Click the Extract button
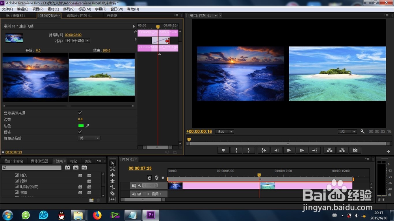This screenshot has width=394, height=221. (342, 150)
